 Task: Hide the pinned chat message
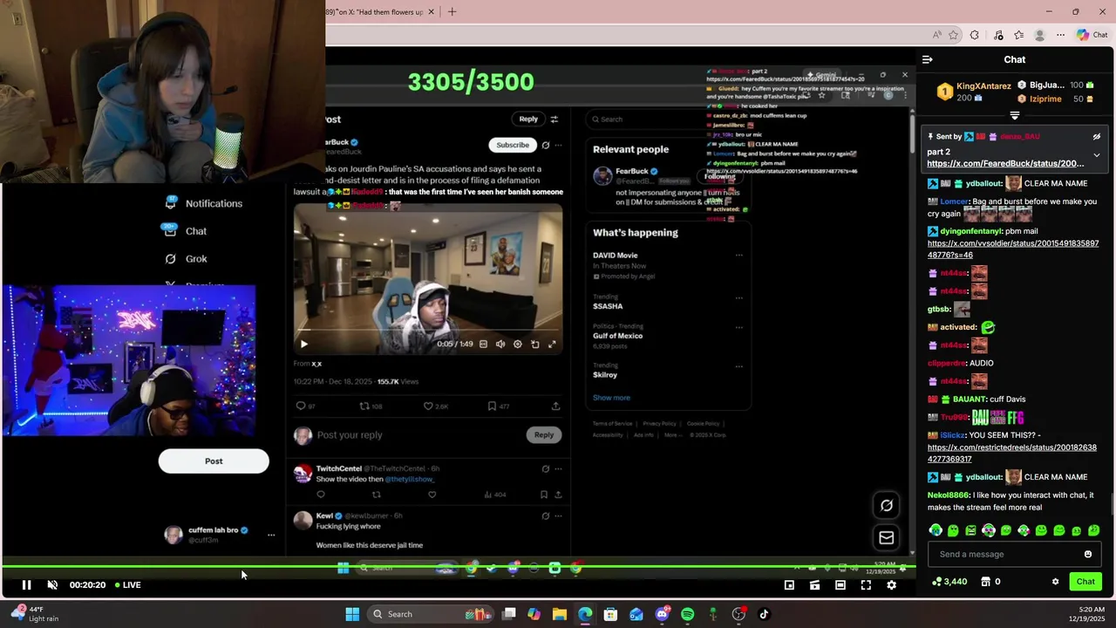(x=1096, y=137)
